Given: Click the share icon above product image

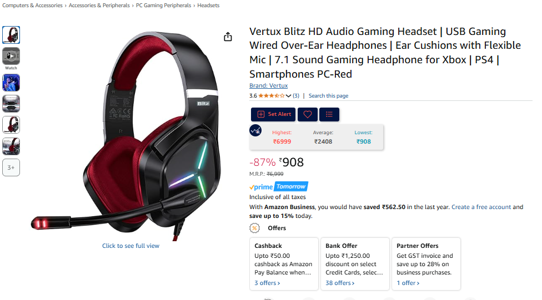Looking at the screenshot, I should 228,37.
